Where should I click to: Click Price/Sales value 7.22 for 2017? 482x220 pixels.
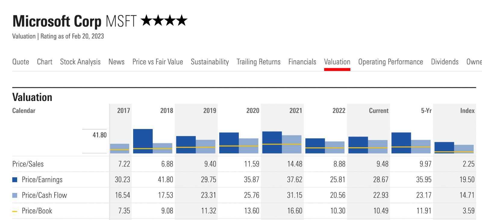pos(124,164)
